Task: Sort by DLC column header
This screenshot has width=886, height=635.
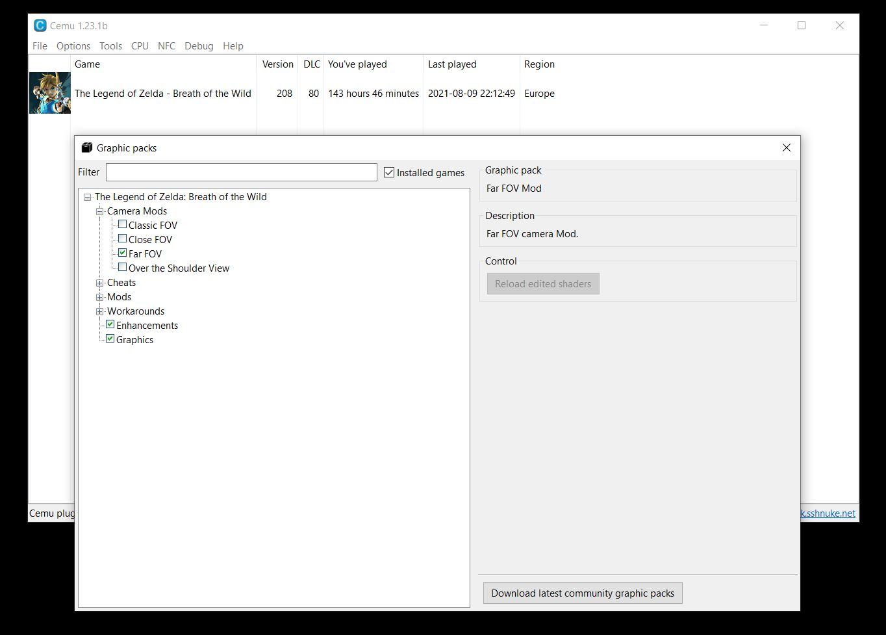Action: 311,64
